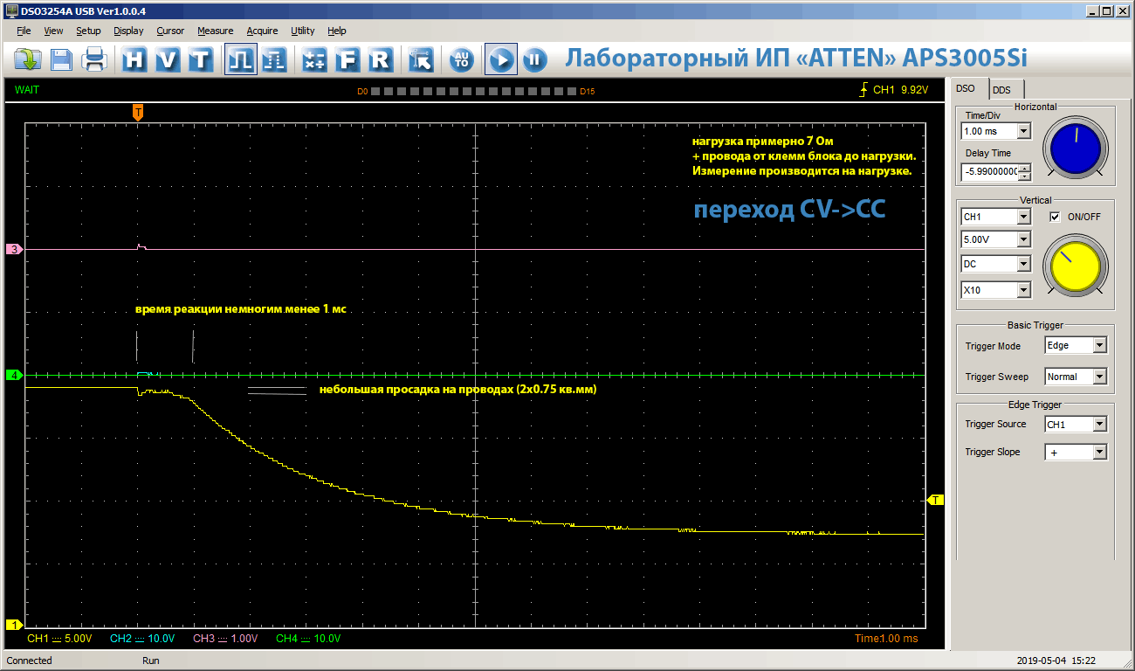The image size is (1135, 671).
Task: Expand the Time/Div dropdown
Action: click(1024, 131)
